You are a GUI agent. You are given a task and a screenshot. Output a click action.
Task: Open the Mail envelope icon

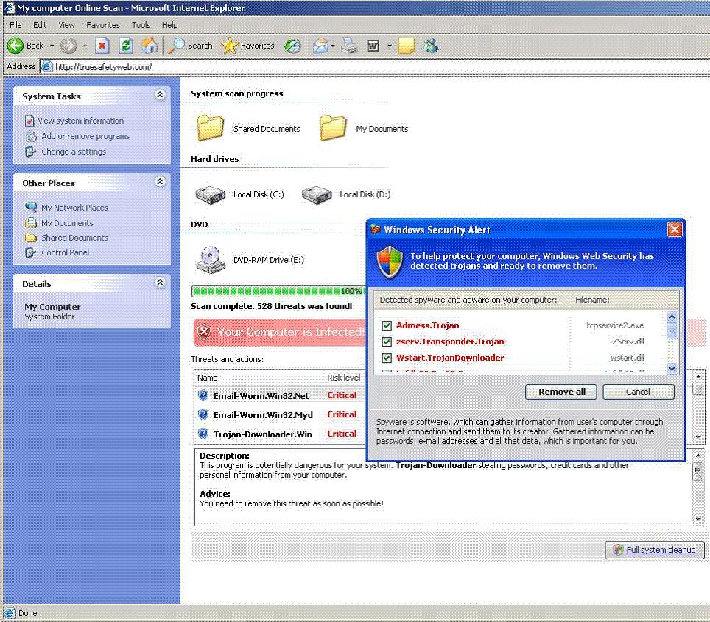pyautogui.click(x=320, y=46)
